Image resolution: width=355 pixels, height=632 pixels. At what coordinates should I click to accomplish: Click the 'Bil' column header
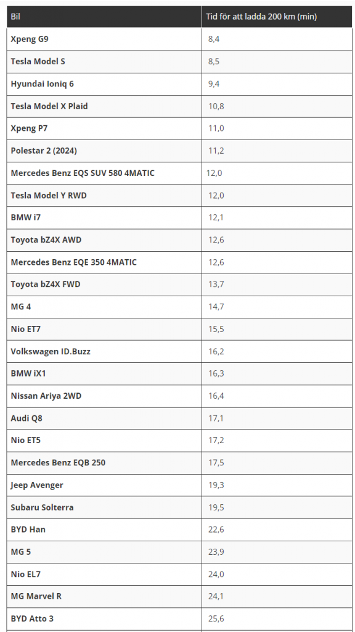[x=104, y=17]
